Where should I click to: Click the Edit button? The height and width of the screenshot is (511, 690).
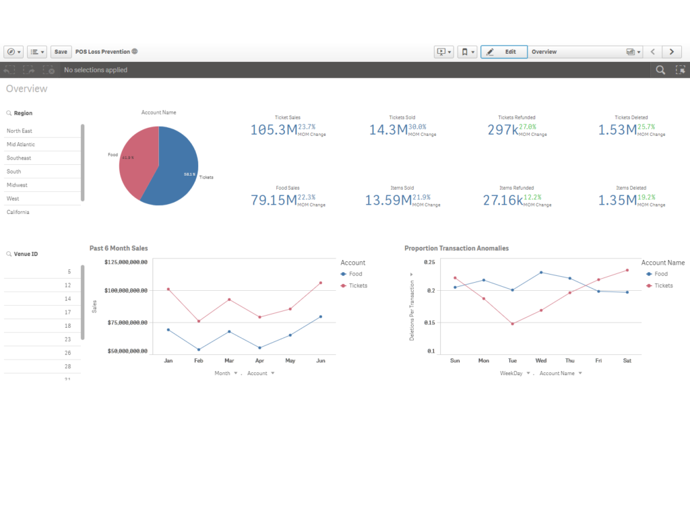pos(503,51)
